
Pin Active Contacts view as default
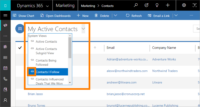point(32,41)
